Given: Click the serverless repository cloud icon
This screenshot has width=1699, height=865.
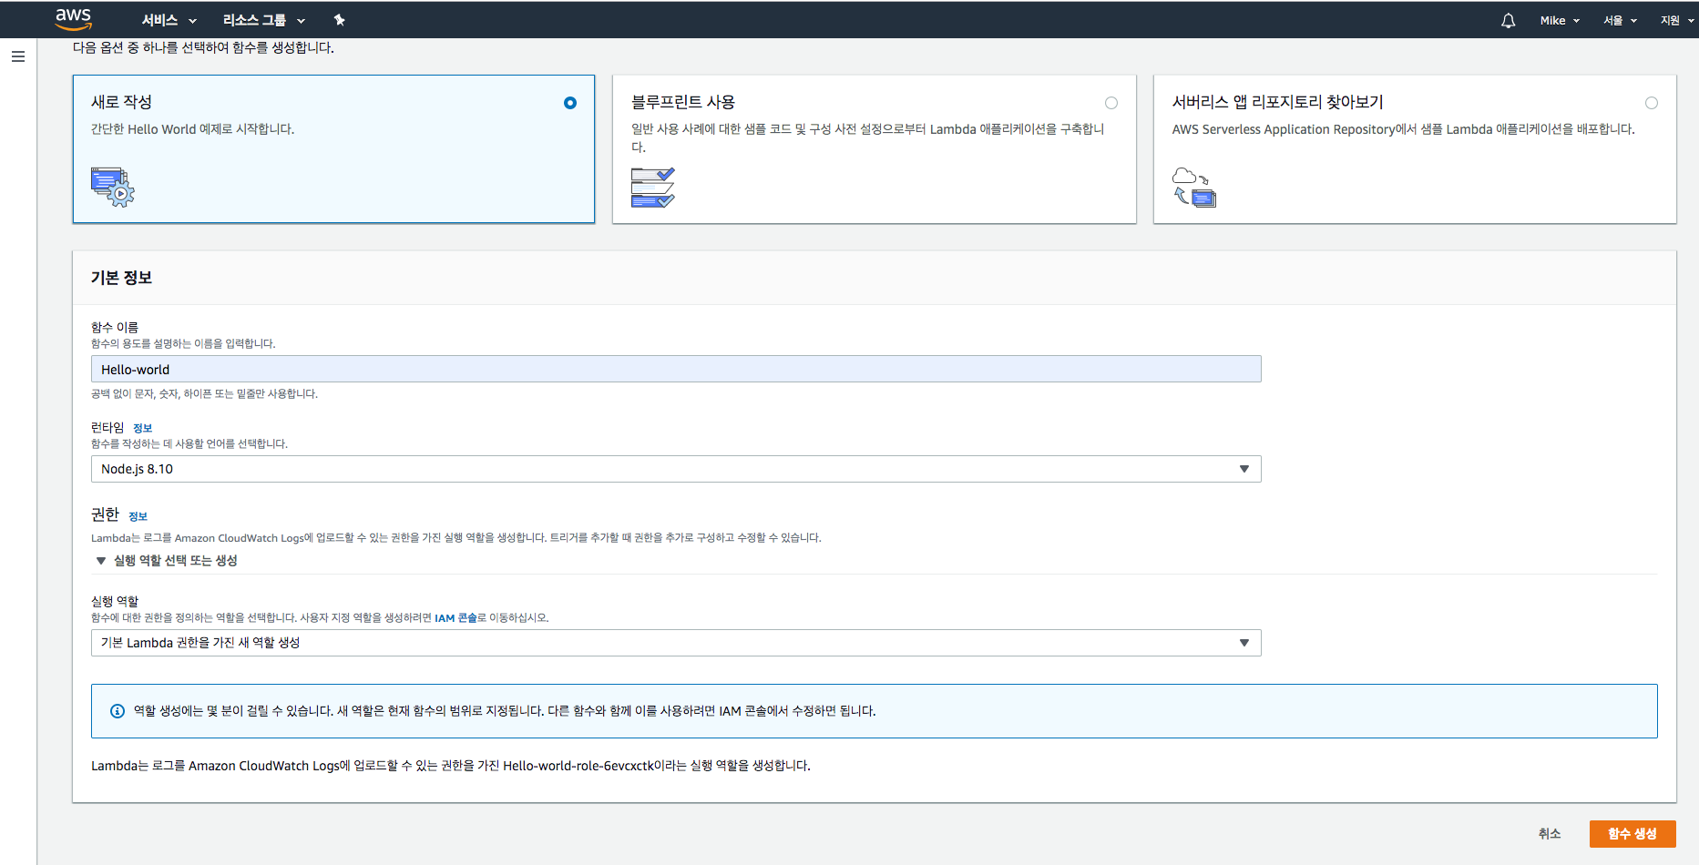Looking at the screenshot, I should (1194, 188).
